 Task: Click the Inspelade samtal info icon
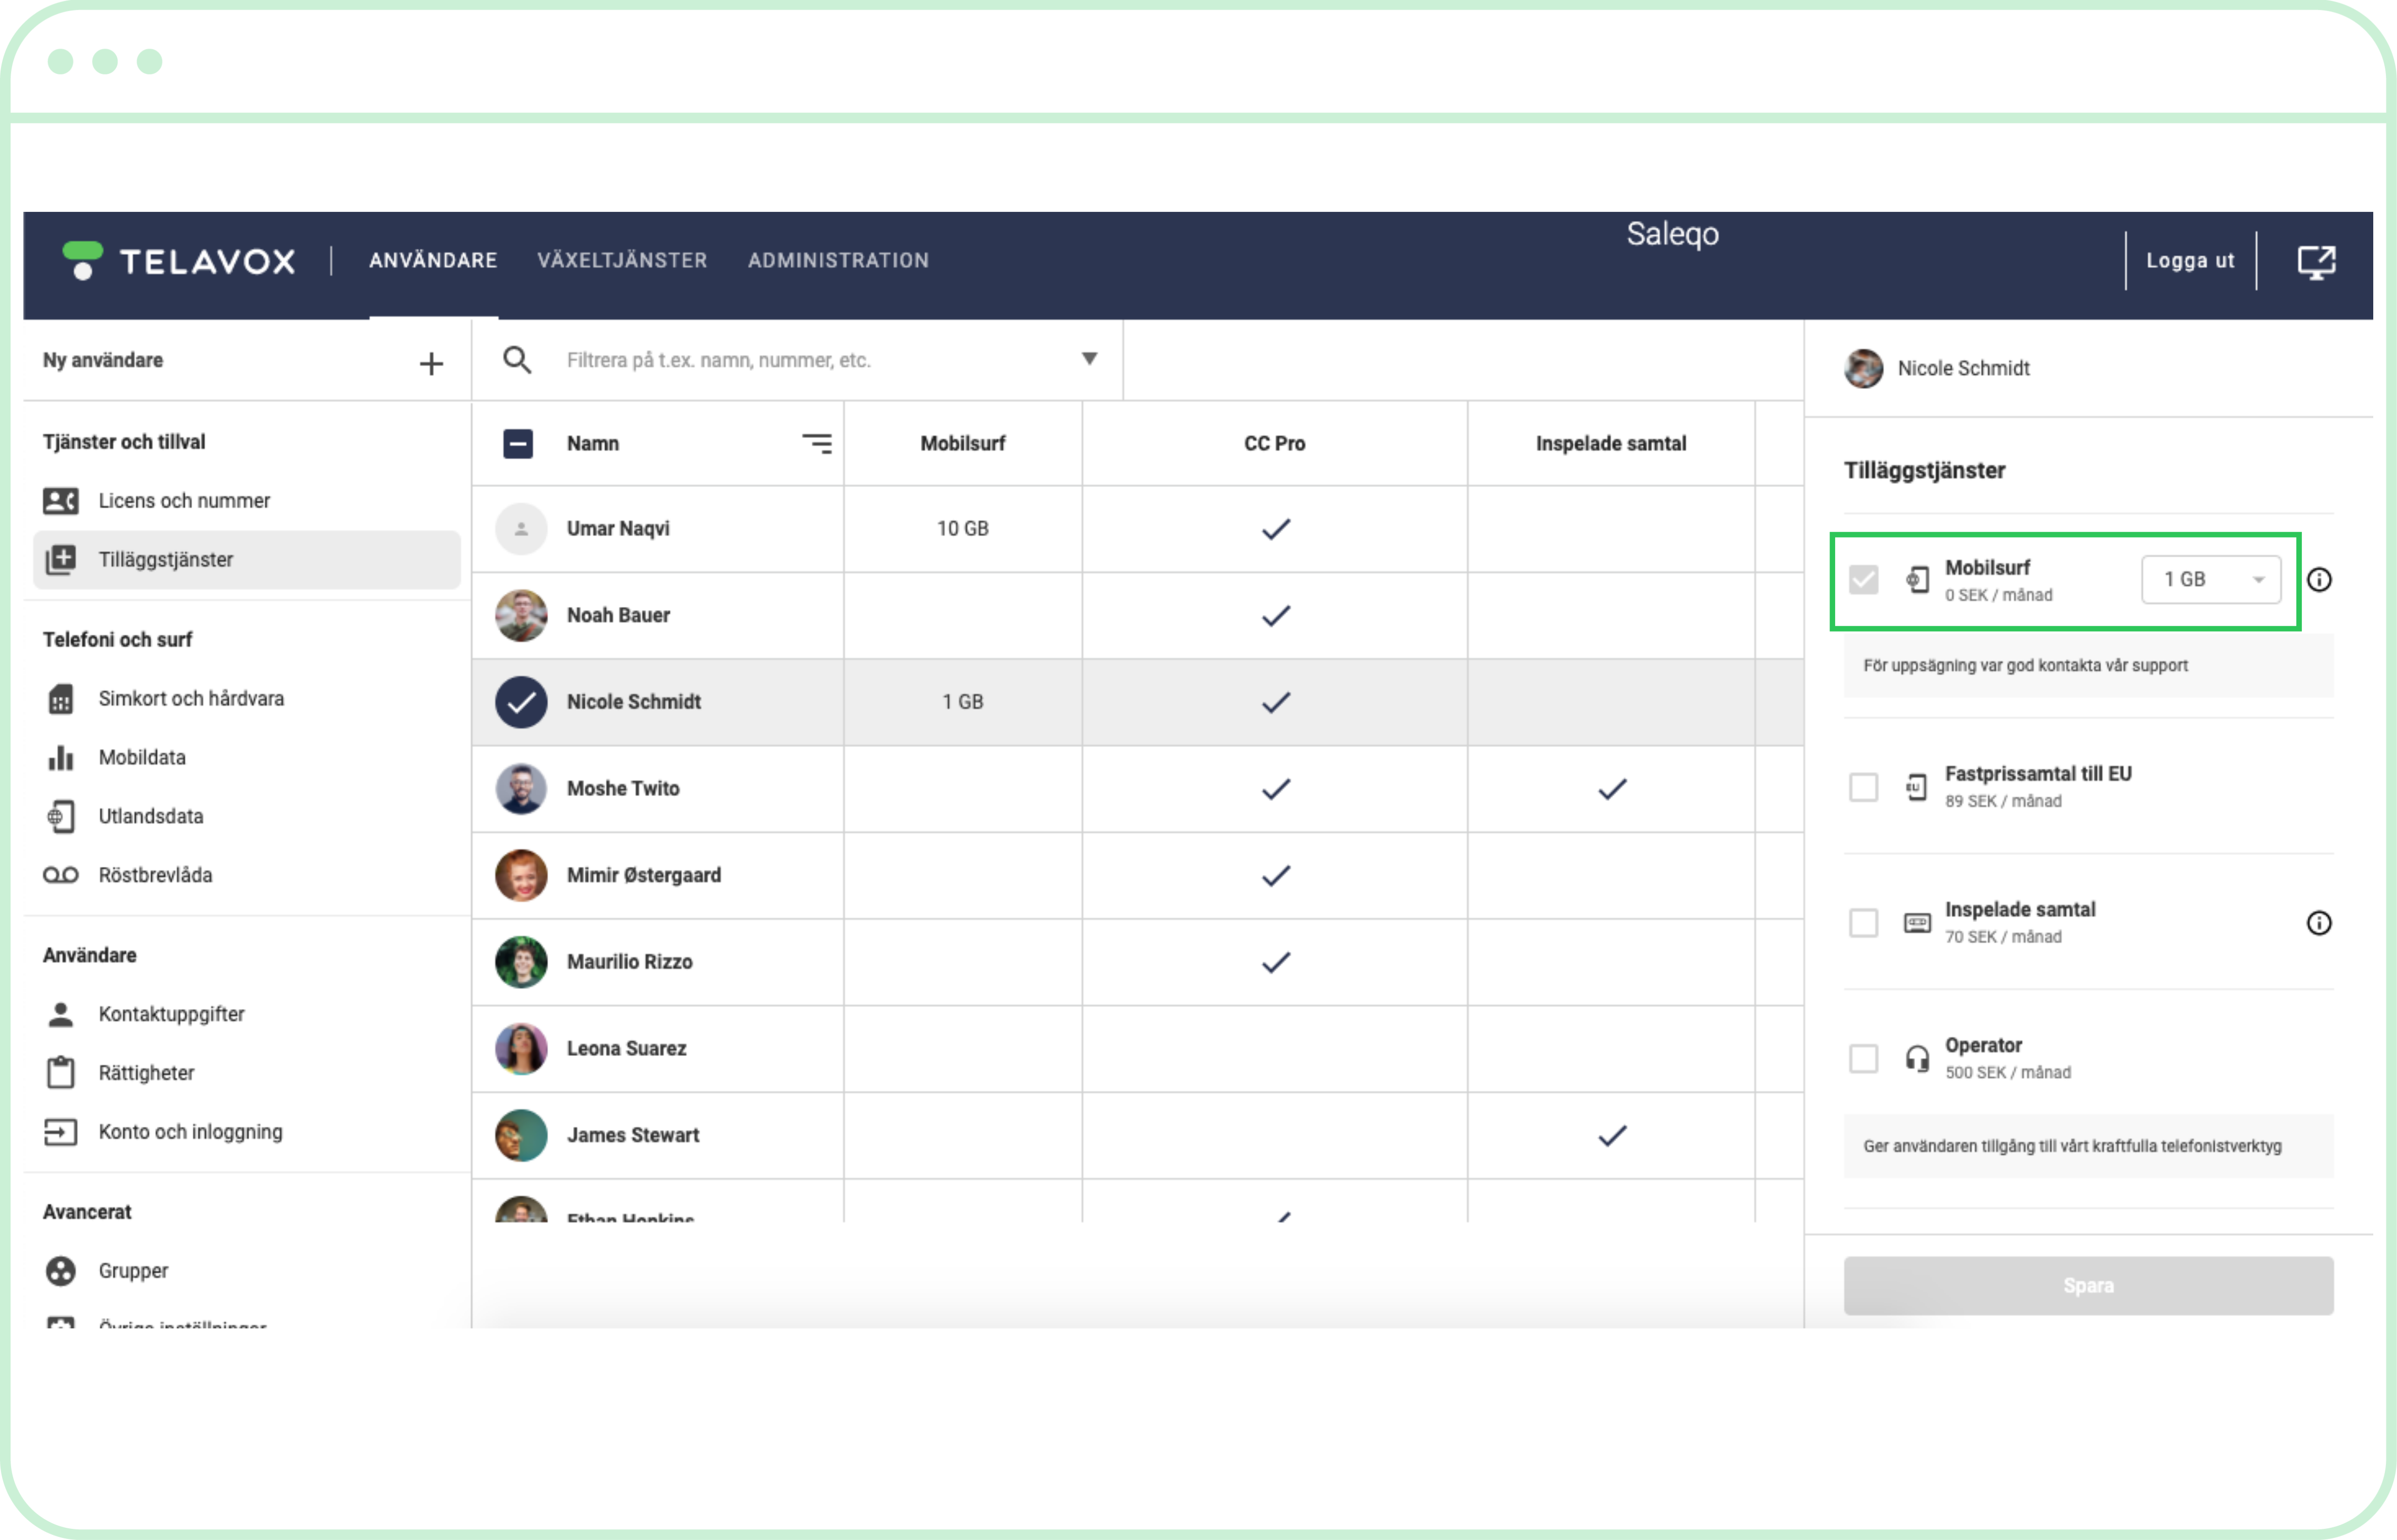[x=2318, y=923]
